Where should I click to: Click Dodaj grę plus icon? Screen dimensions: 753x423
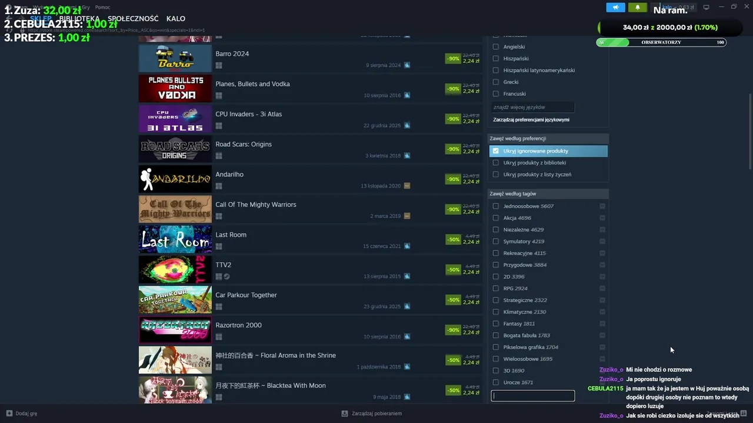click(x=9, y=413)
